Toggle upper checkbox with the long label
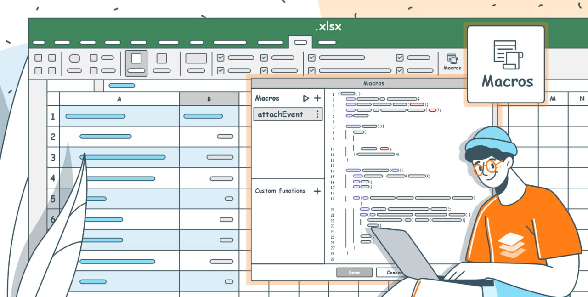The width and height of the screenshot is (588, 297). coord(312,58)
